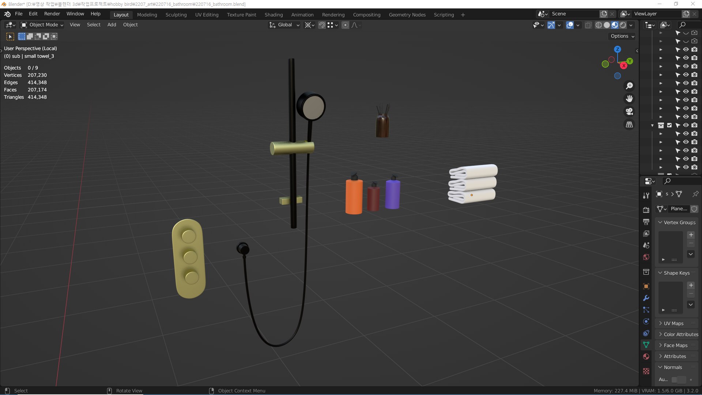The height and width of the screenshot is (395, 702).
Task: Open the Options dropdown in viewport
Action: coord(622,36)
